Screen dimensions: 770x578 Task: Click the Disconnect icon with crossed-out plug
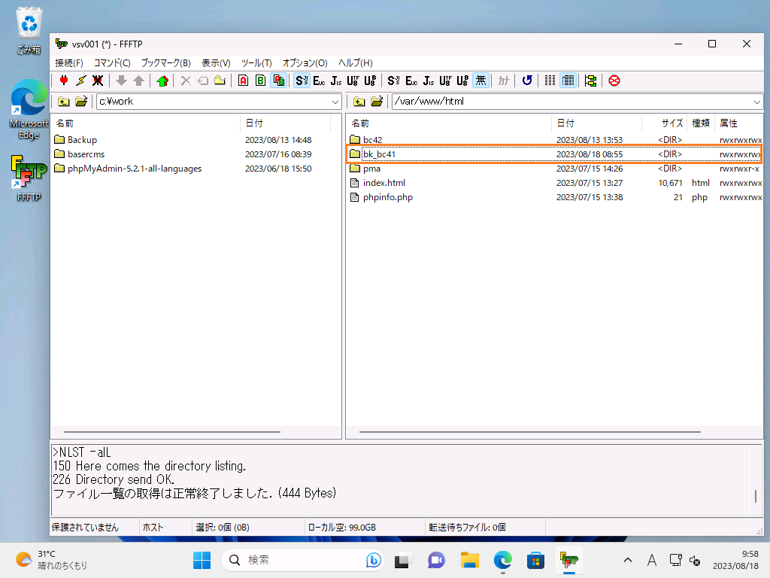click(x=98, y=81)
